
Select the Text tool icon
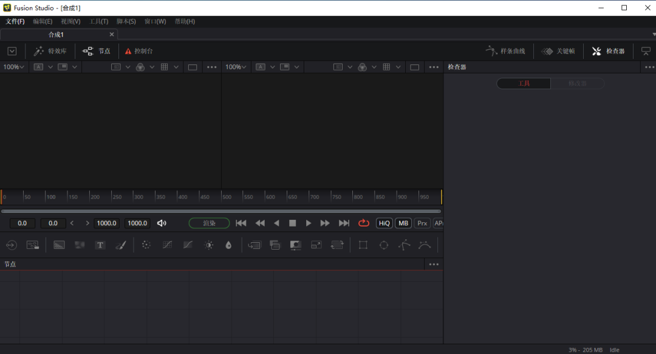[100, 245]
